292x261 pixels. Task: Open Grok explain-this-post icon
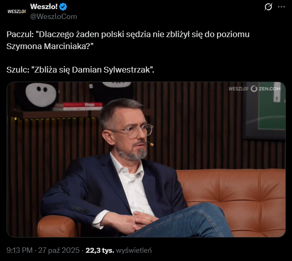point(268,7)
